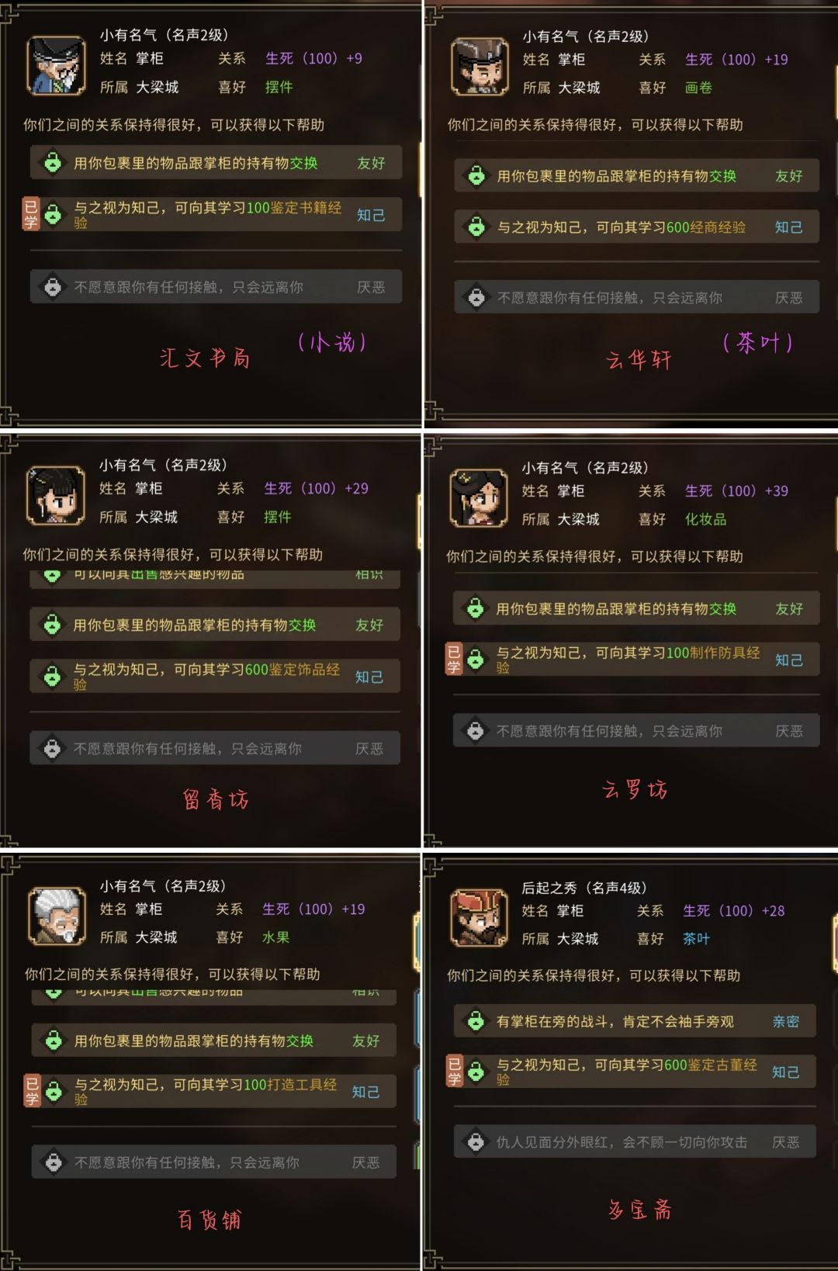Click 已学 badge next to 打造工具经验
Image resolution: width=838 pixels, height=1271 pixels.
click(x=32, y=1090)
